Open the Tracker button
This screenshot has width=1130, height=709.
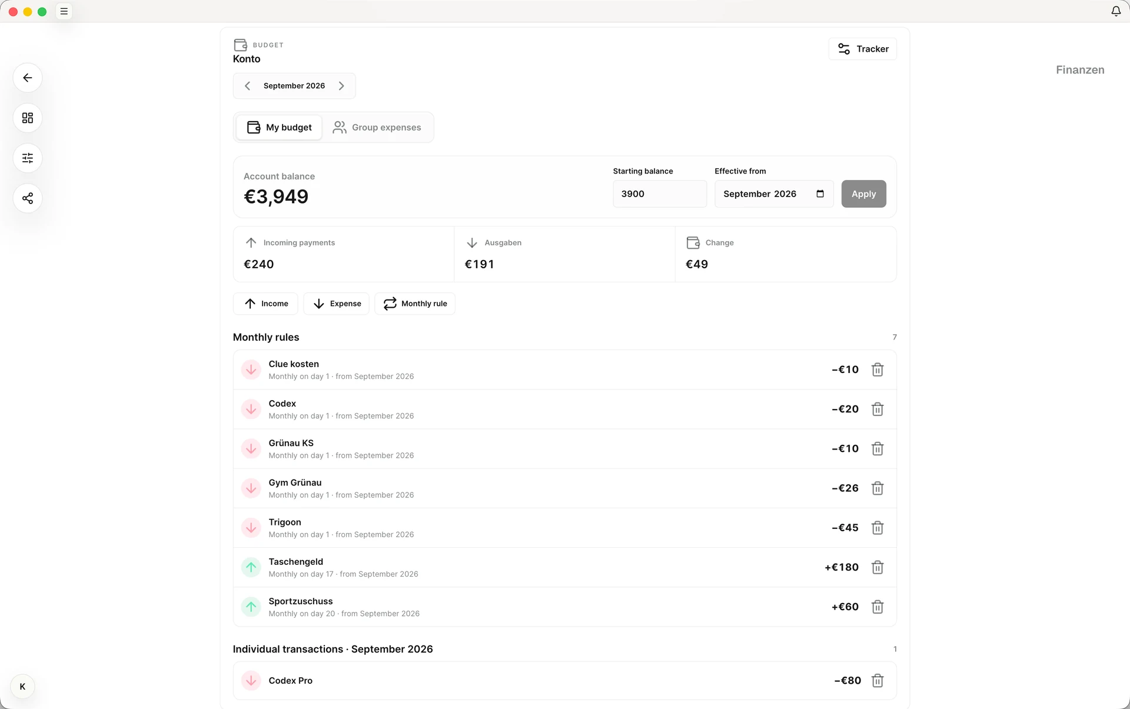pyautogui.click(x=863, y=49)
